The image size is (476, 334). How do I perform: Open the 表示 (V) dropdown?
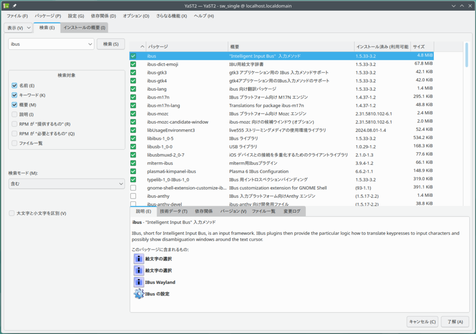coord(19,28)
